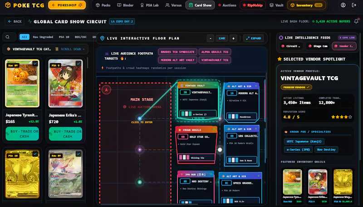Select Specs Graded booth 8C

click(x=240, y=188)
